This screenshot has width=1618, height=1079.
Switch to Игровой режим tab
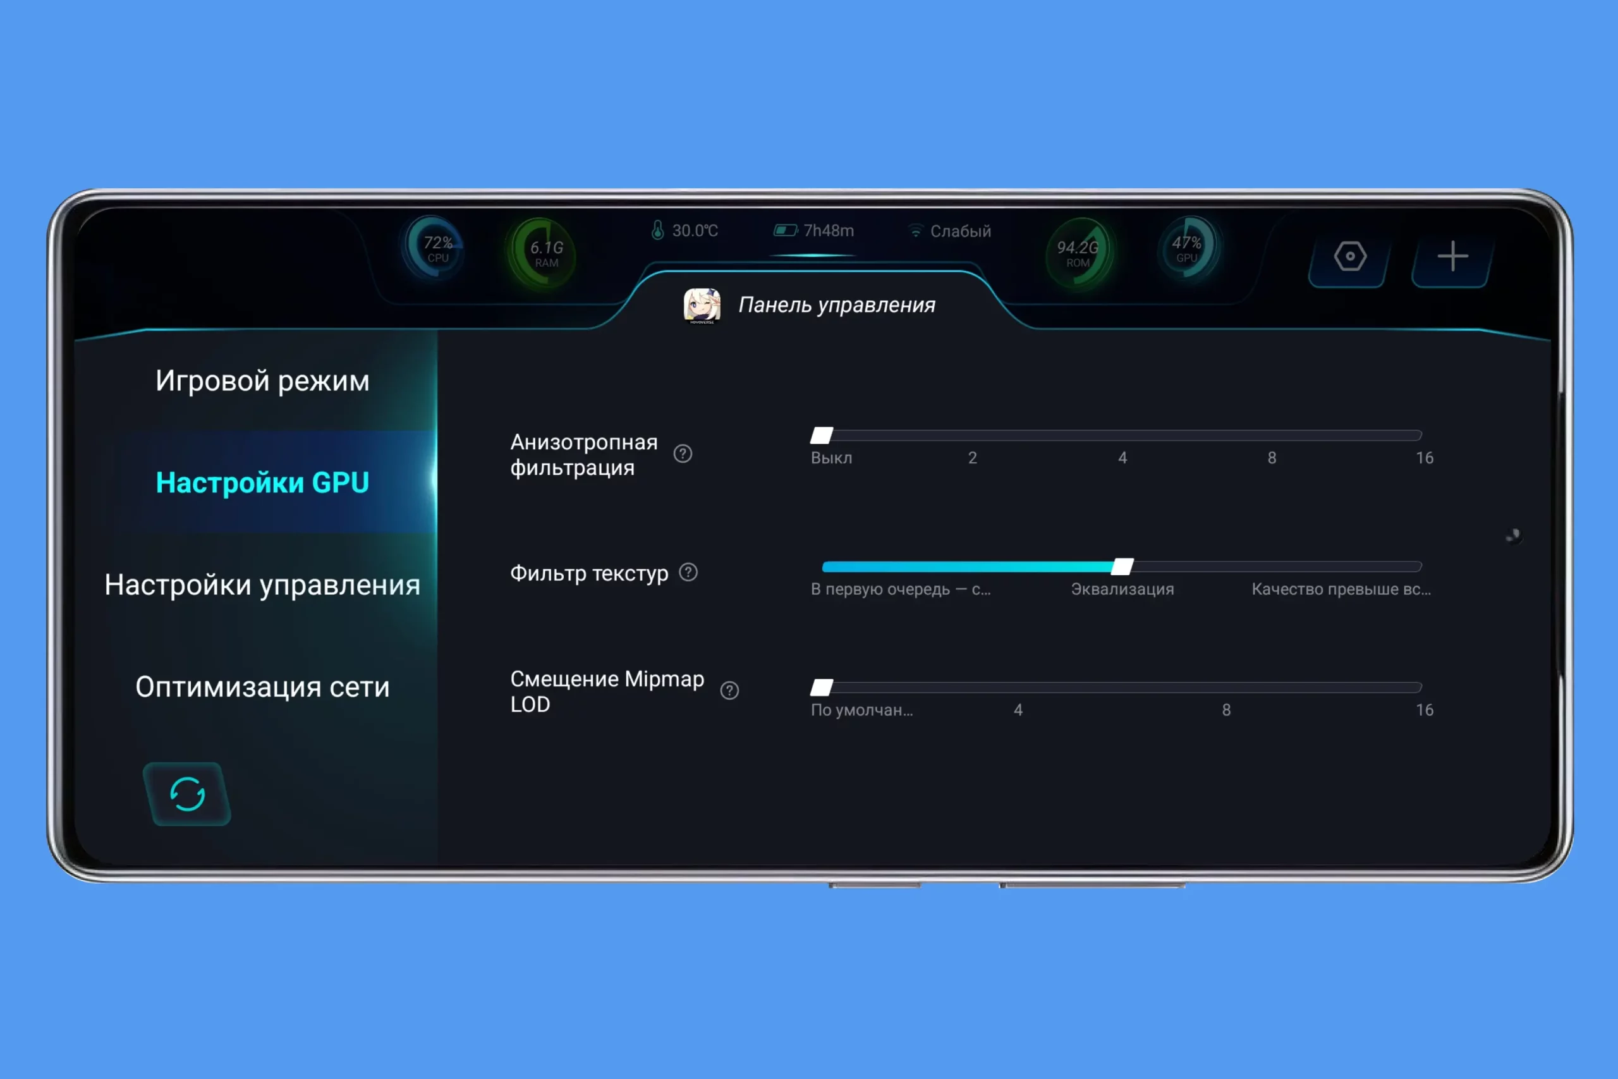(x=262, y=381)
